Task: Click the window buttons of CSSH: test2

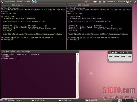Action: click(72, 5)
